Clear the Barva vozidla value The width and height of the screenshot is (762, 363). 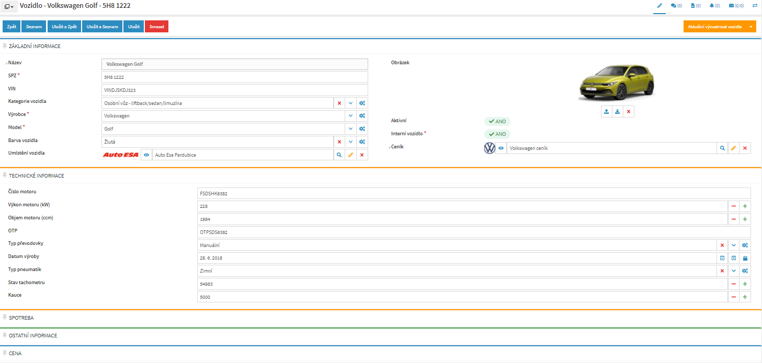tap(339, 142)
